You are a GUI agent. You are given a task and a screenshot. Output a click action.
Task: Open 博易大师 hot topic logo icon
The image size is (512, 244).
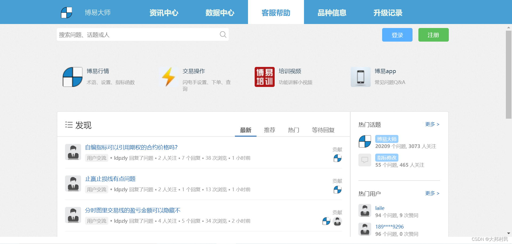365,141
